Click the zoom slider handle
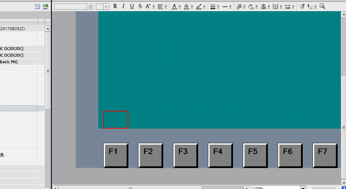The width and height of the screenshot is (346, 189). pos(320,188)
